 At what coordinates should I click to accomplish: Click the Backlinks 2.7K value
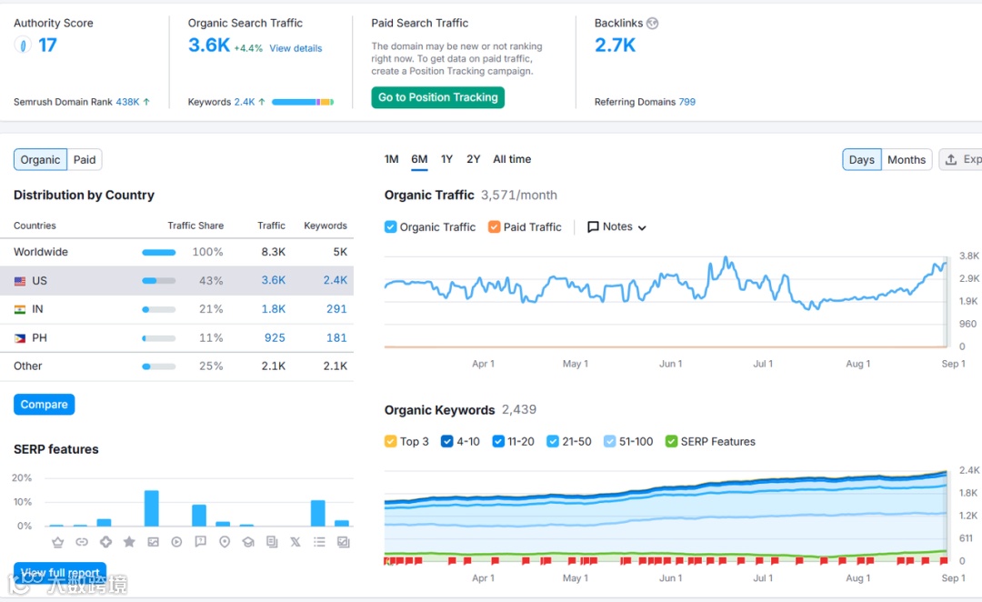click(x=615, y=45)
